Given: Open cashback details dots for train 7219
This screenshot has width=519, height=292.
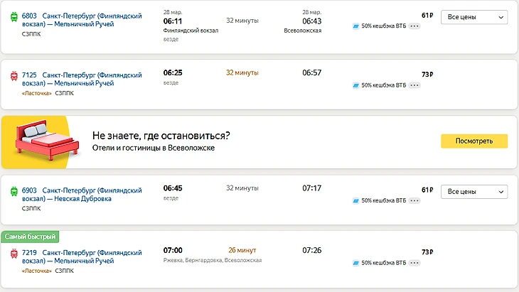Looking at the screenshot, I should pos(414,263).
